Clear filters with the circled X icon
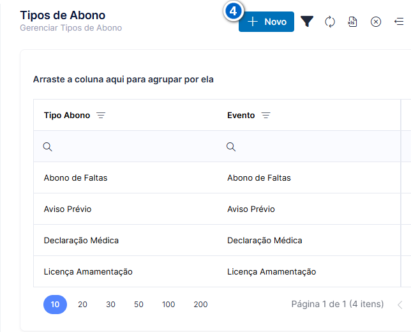411x332 pixels. pos(376,22)
